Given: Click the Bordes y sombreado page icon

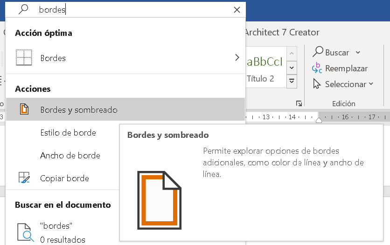Looking at the screenshot, I should point(24,109).
